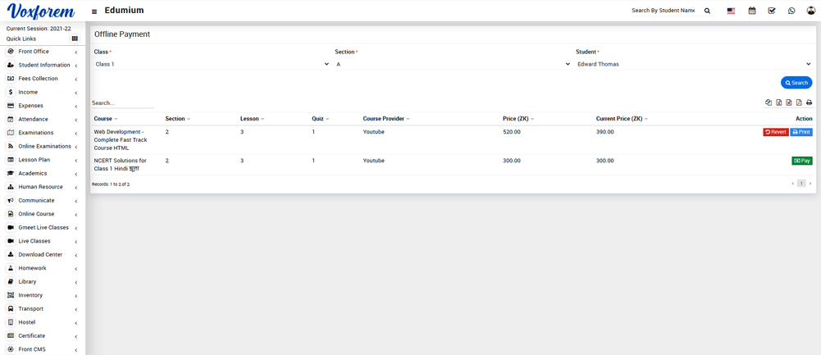Click the table Search input field

point(122,103)
